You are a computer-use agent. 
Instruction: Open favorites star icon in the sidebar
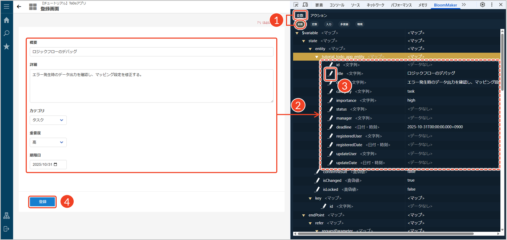(6, 47)
